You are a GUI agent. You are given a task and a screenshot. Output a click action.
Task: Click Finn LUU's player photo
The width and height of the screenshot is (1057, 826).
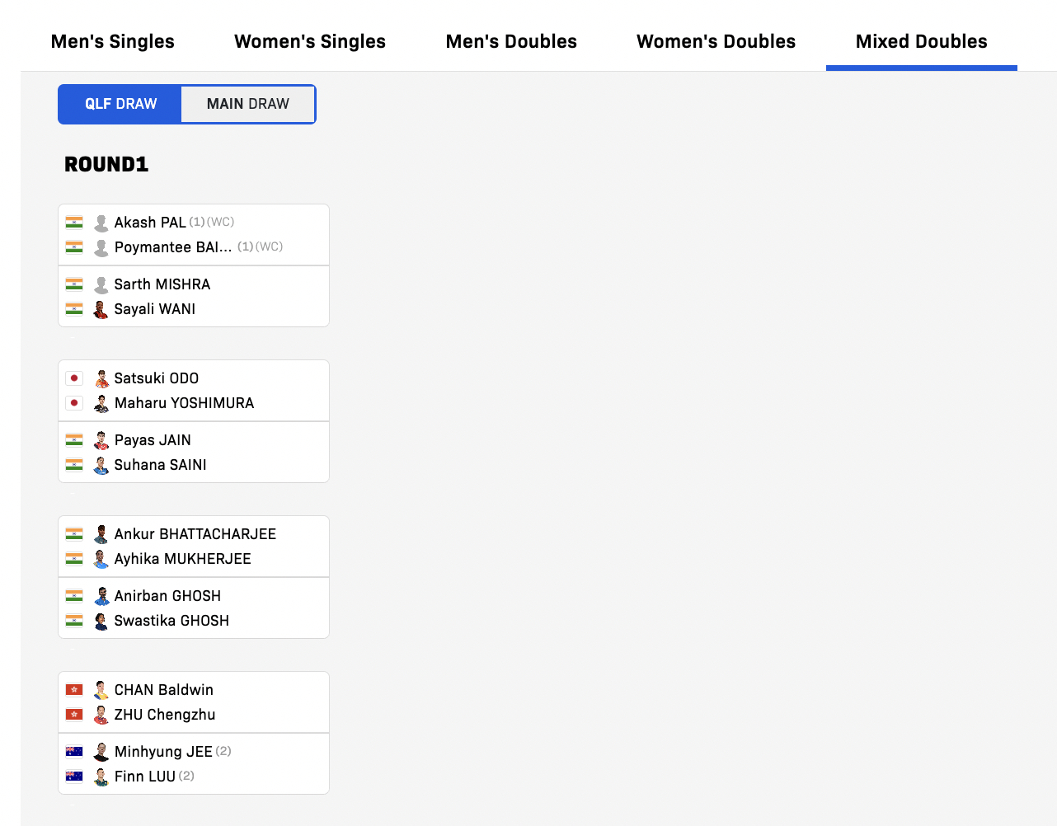101,777
